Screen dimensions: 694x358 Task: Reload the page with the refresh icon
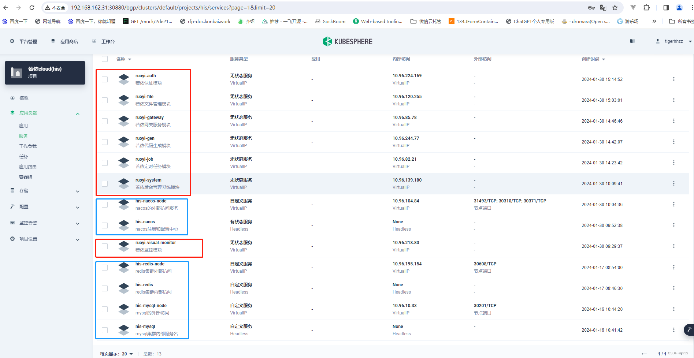(32, 8)
